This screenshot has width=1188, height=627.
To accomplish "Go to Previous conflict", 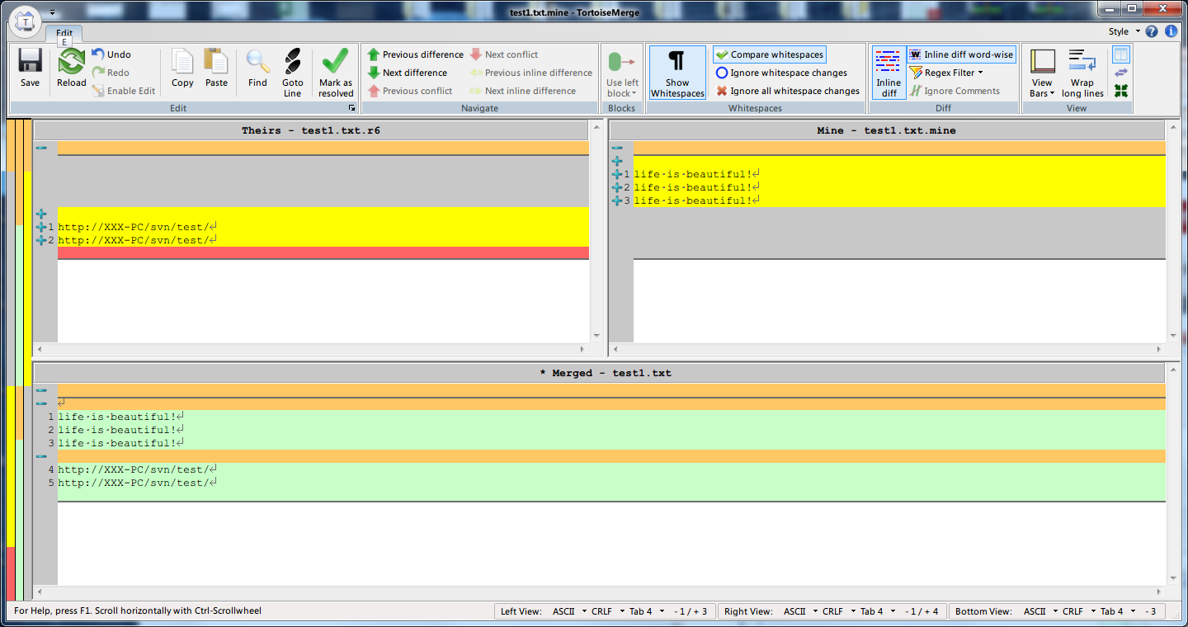I will 409,91.
